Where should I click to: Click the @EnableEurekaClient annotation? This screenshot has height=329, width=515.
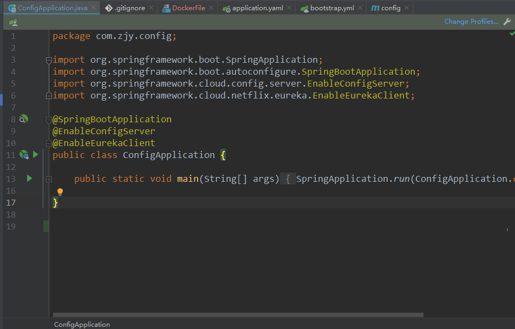click(x=104, y=143)
